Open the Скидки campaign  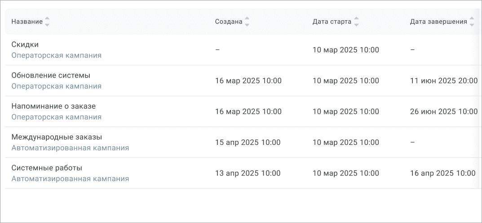tap(25, 44)
